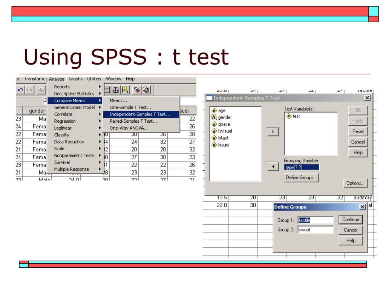Click the Undo toolbar icon
The width and height of the screenshot is (386, 290).
tap(20, 90)
